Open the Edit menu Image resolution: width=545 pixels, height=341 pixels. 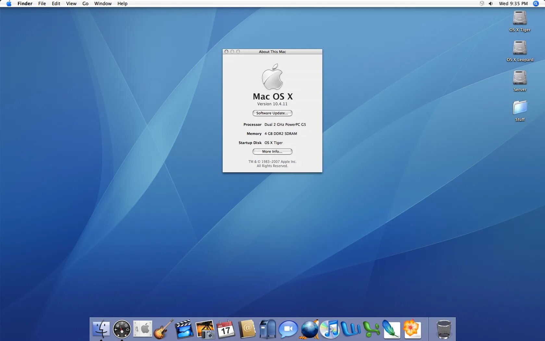56,4
